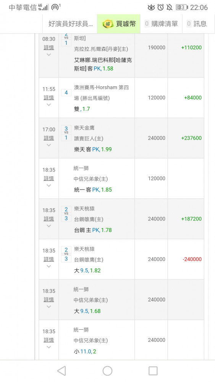
Task: Tap score box 4 for Horsham race
Action: [66, 92]
